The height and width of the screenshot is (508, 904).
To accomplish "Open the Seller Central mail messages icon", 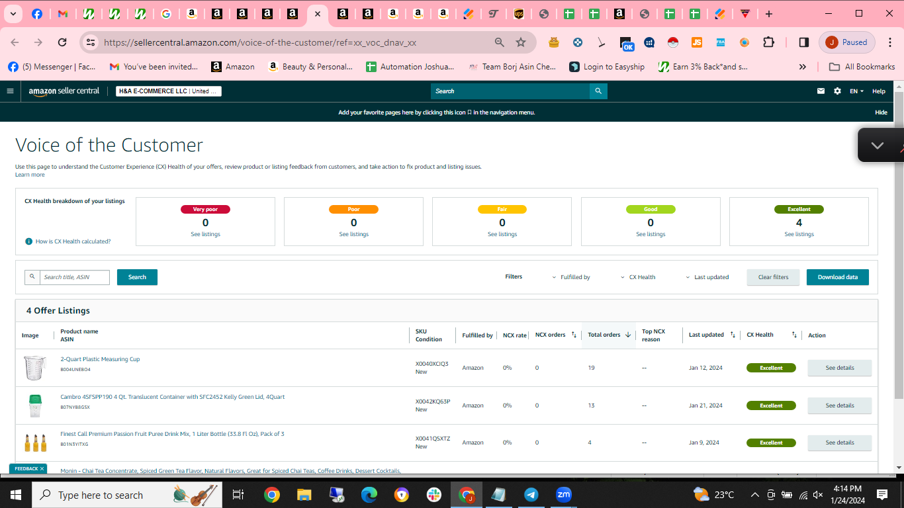I will 821,91.
